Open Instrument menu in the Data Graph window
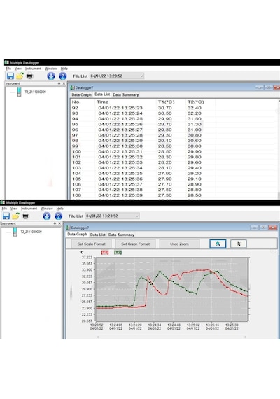Screen dimensions: 280x399 [x=29, y=209]
